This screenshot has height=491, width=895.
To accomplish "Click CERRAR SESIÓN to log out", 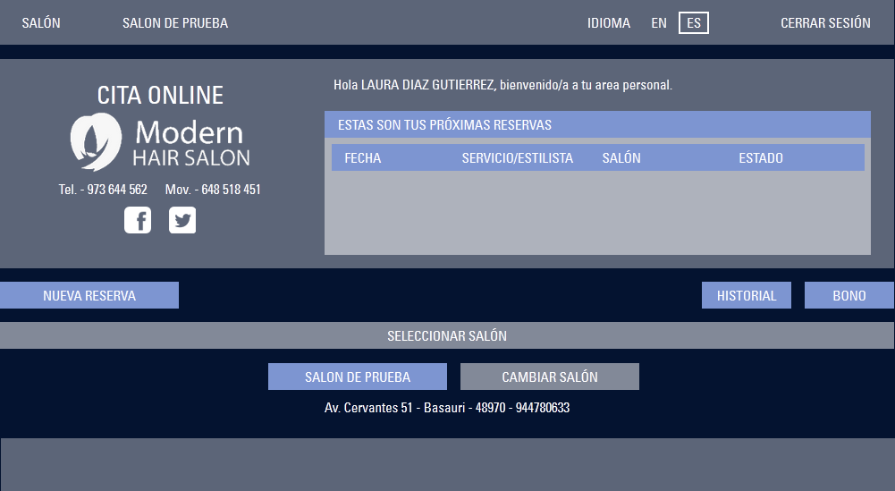I will [825, 23].
